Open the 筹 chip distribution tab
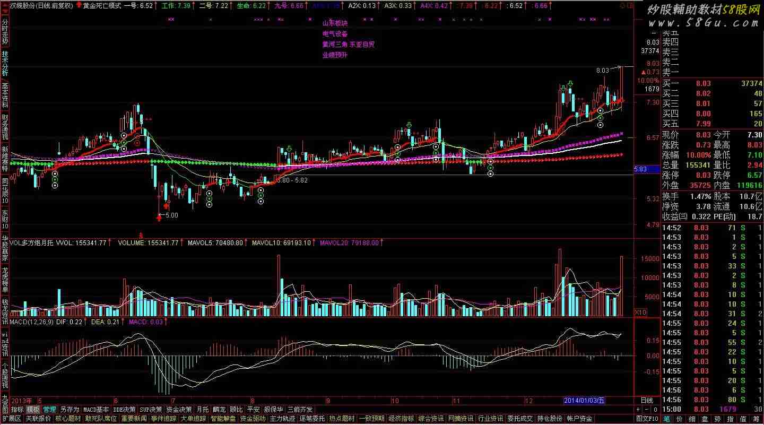The image size is (764, 425). pyautogui.click(x=756, y=419)
